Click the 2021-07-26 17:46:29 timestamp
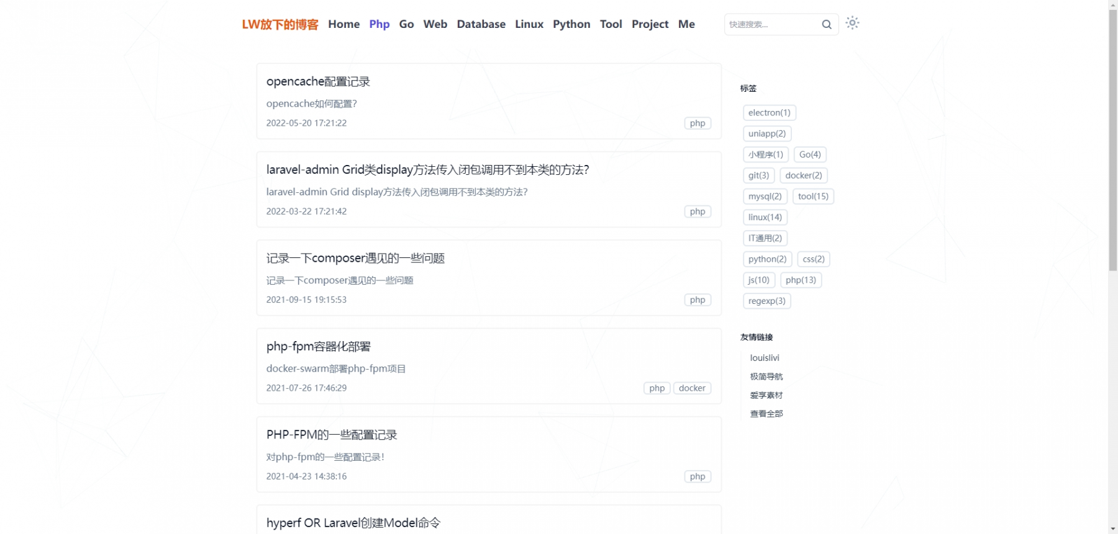Screen dimensions: 1118x534 click(x=306, y=388)
